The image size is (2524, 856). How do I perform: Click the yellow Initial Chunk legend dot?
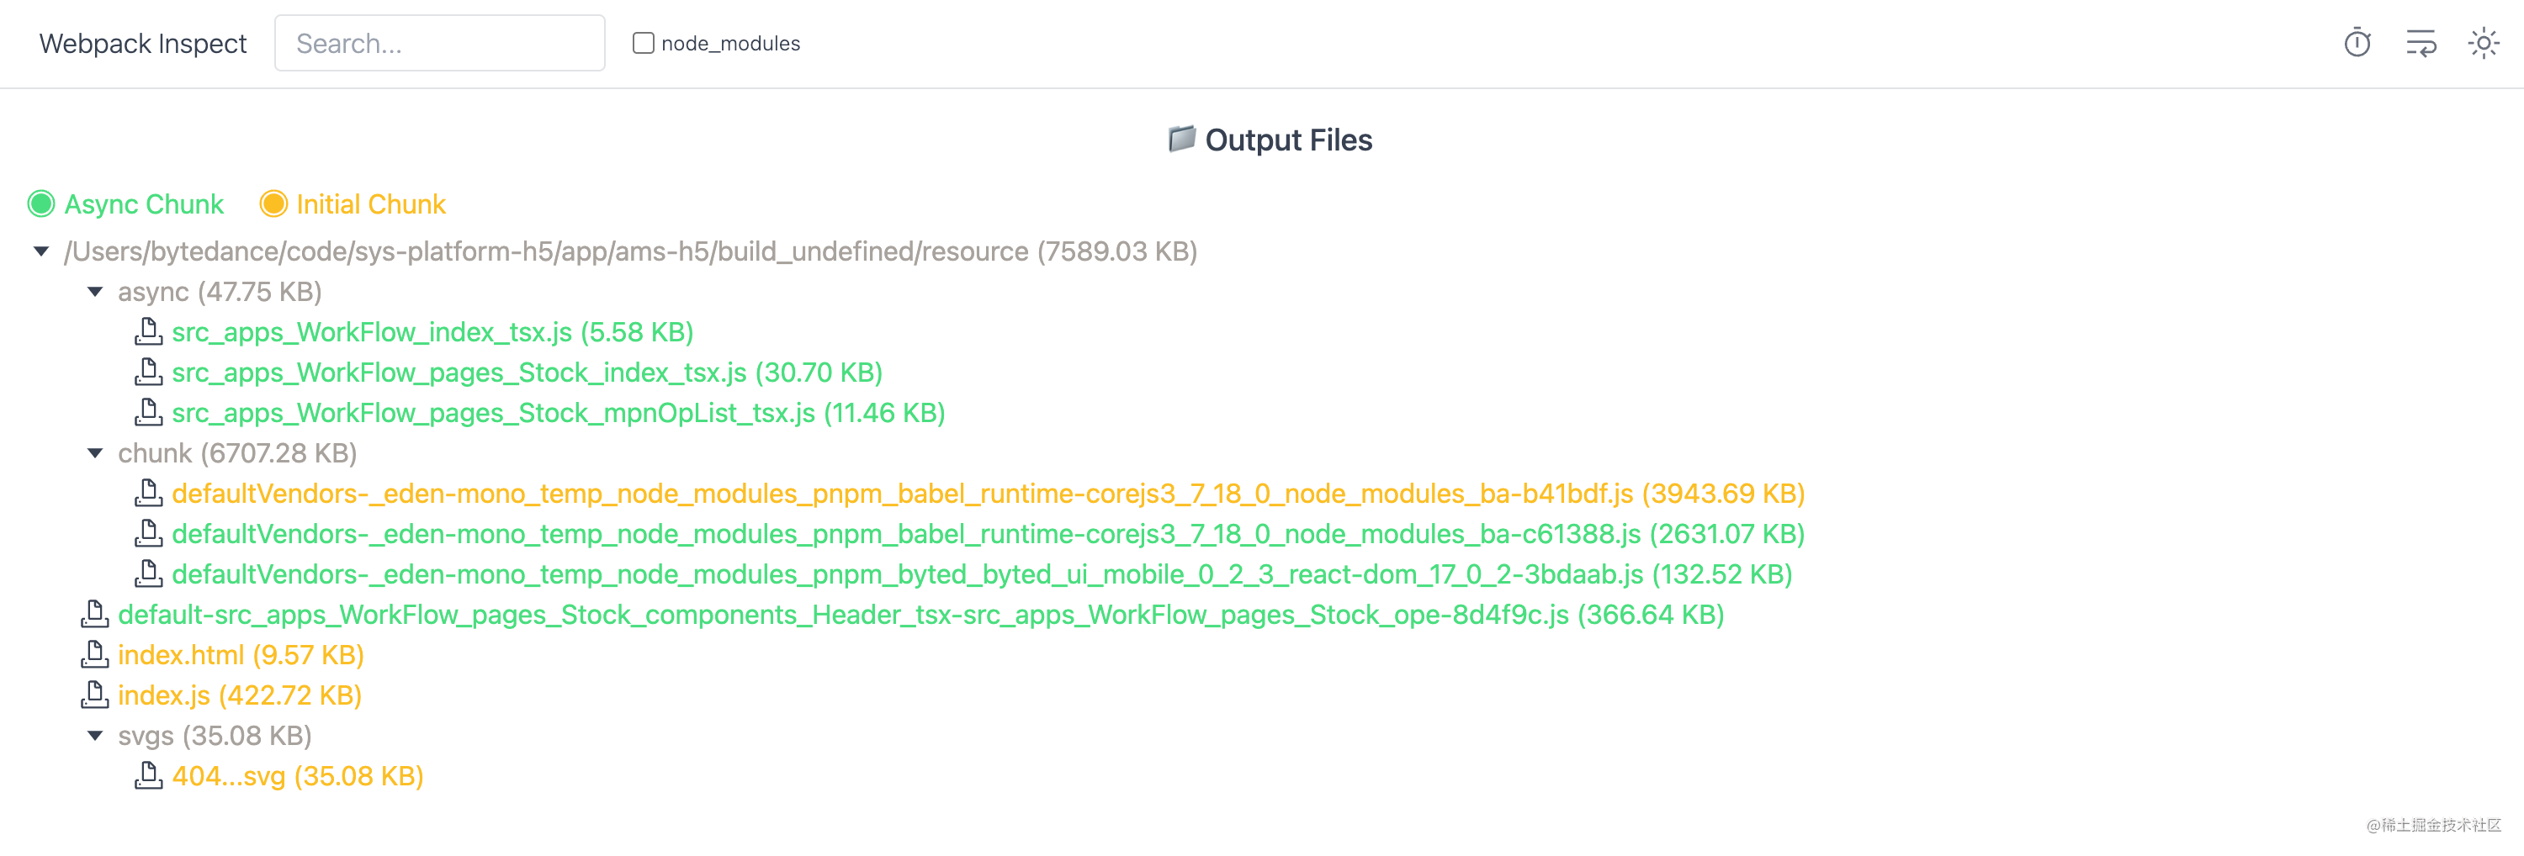pos(273,203)
